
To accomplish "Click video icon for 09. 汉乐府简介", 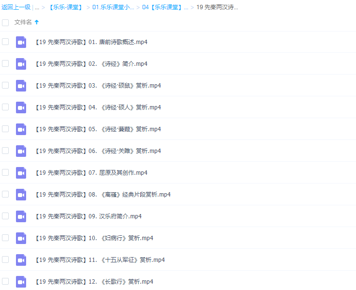I will tap(21, 216).
